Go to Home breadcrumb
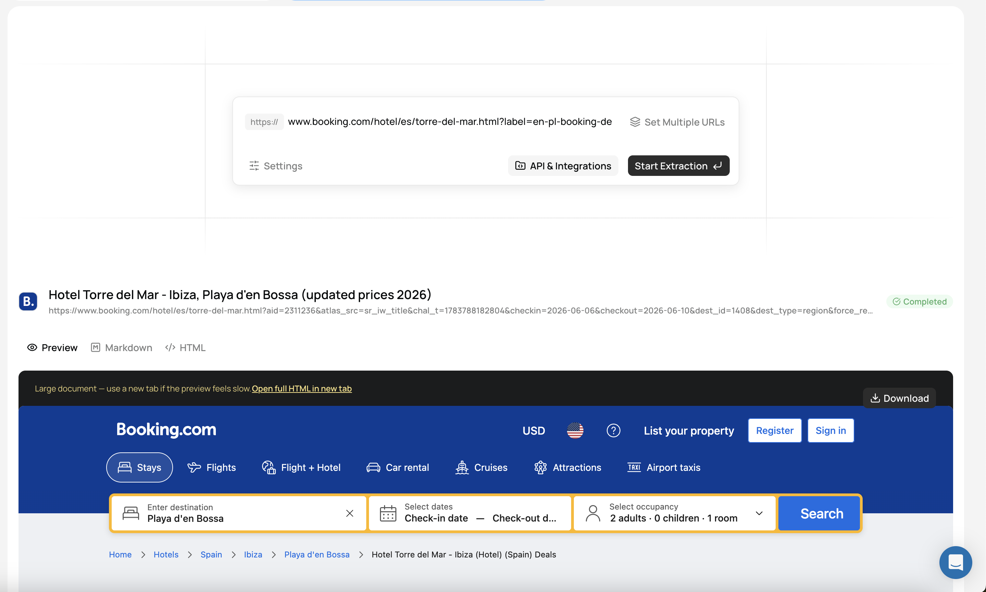Image resolution: width=986 pixels, height=592 pixels. (120, 554)
